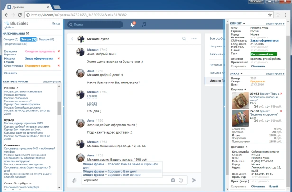The image size is (292, 192).
Task: Click the paperclip attach file icon
Action: coord(74,180)
